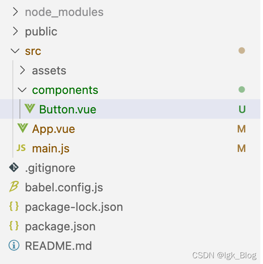Open the Button.vue file
Screen dimensions: 263x264
click(x=68, y=109)
